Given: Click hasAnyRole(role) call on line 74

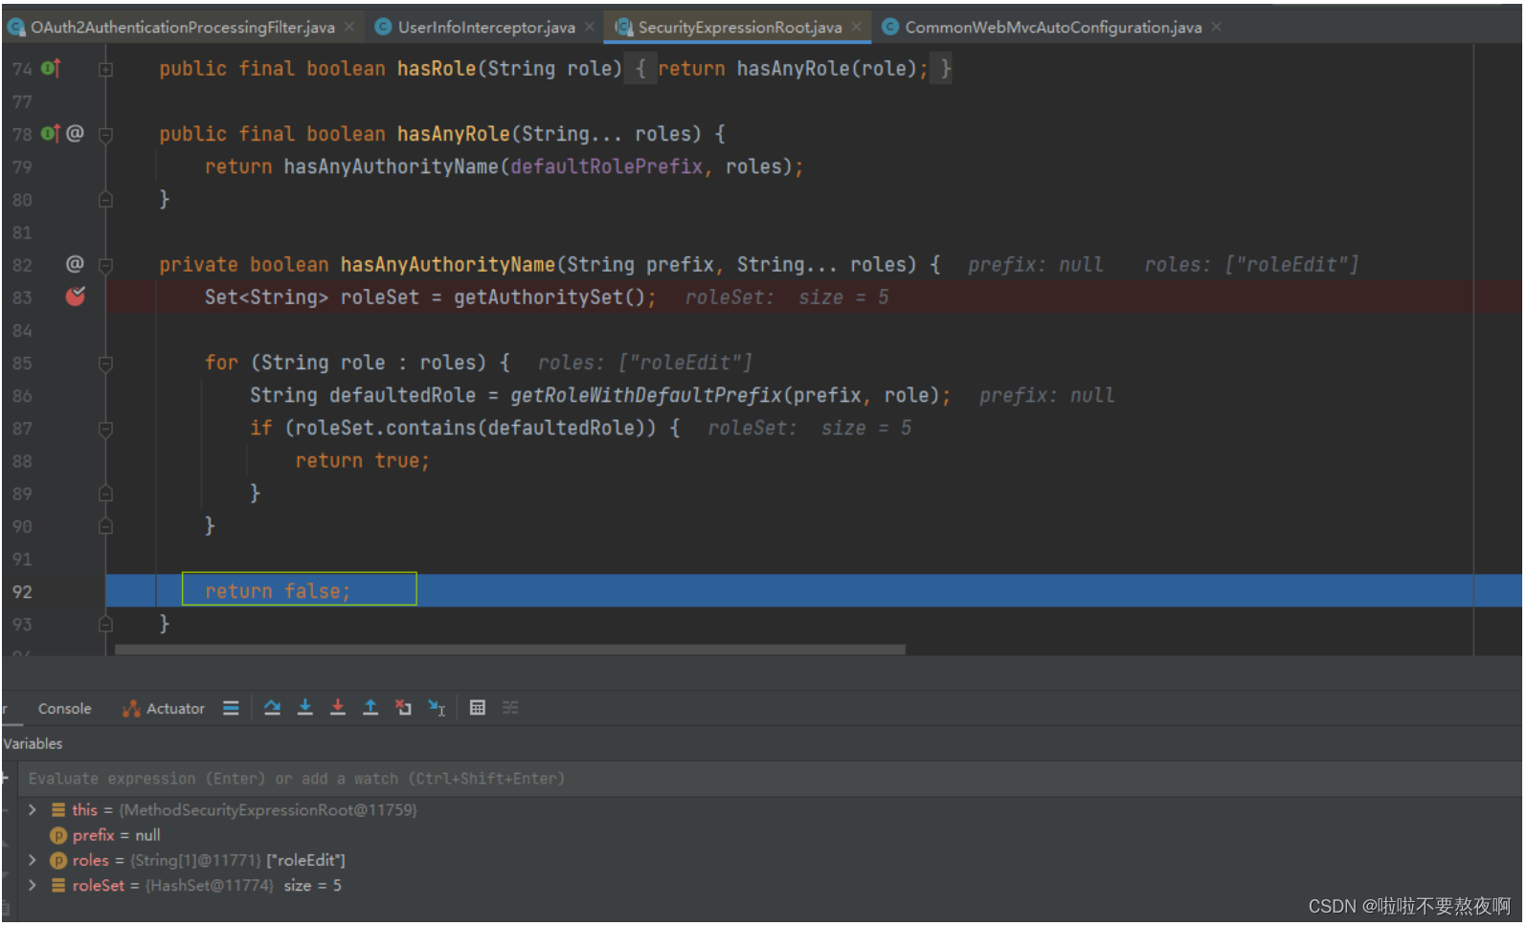Looking at the screenshot, I should (827, 69).
